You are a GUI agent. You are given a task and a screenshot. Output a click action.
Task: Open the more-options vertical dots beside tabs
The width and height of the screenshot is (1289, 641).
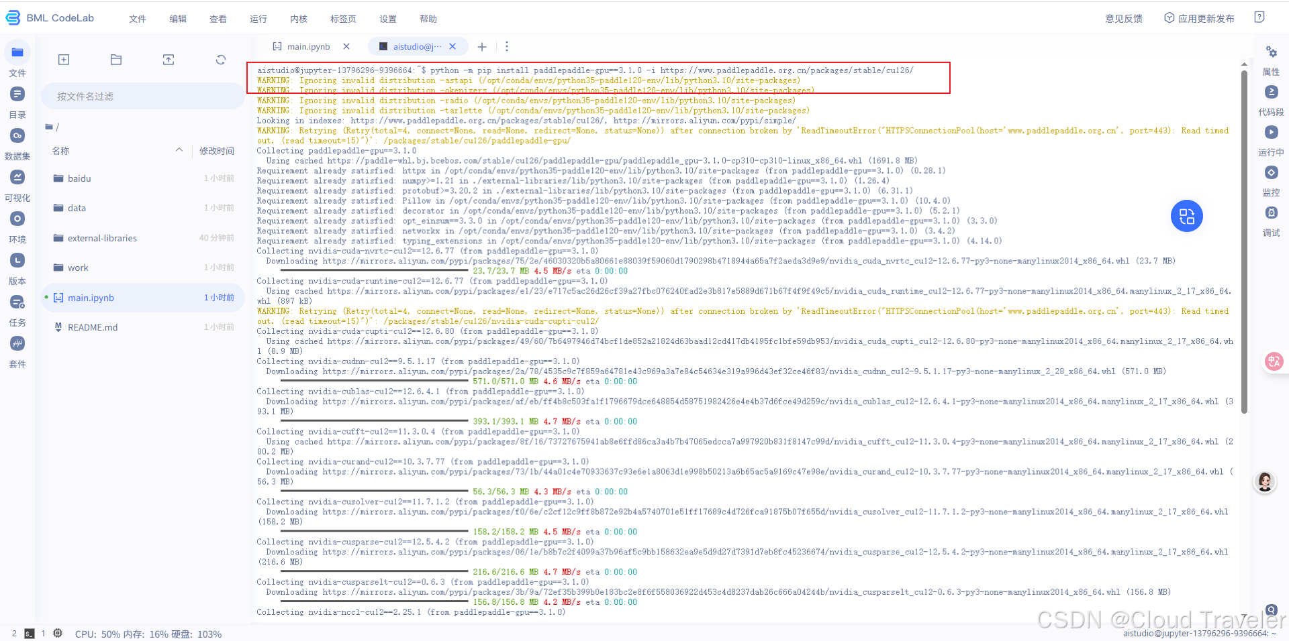click(507, 46)
